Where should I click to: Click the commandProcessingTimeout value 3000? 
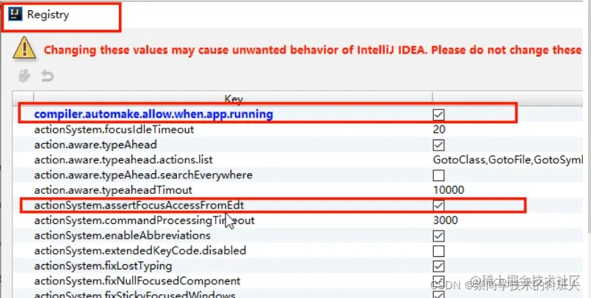445,220
